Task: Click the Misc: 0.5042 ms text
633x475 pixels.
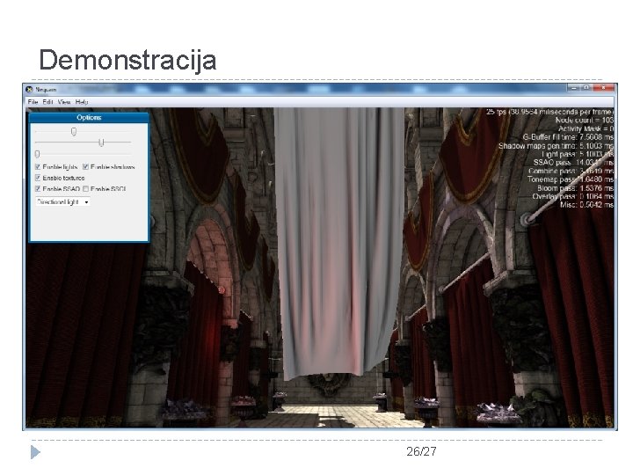Action: [587, 205]
